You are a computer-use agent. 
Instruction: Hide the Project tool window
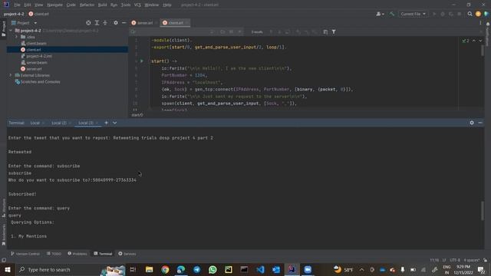124,23
